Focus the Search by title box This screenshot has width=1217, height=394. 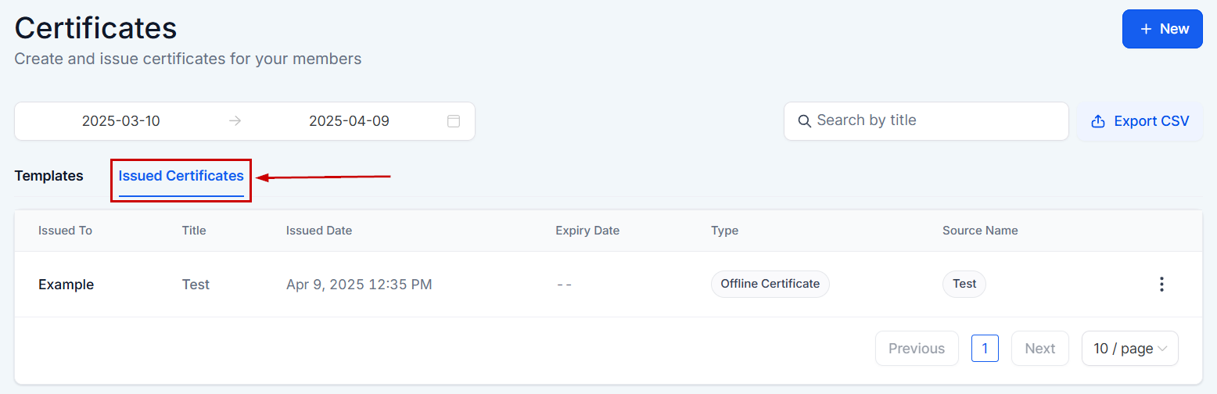[x=935, y=120]
